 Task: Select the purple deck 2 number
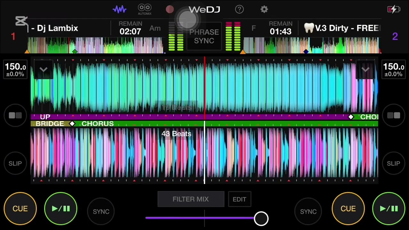395,36
